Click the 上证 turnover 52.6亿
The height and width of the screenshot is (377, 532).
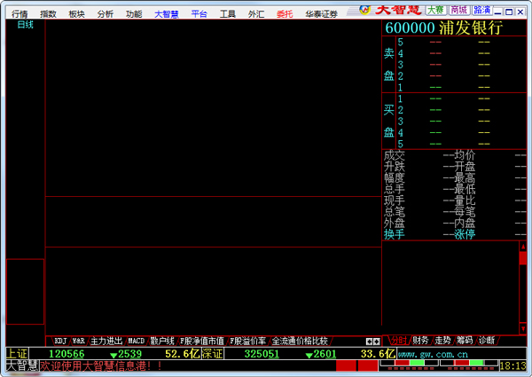183,354
